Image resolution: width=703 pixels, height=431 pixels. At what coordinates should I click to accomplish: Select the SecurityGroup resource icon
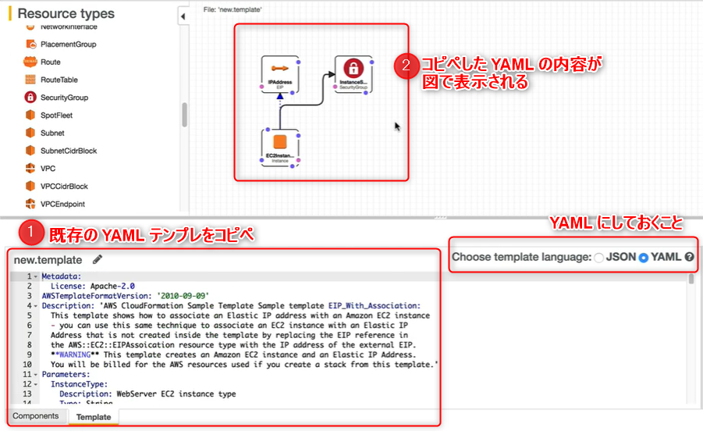(30, 98)
